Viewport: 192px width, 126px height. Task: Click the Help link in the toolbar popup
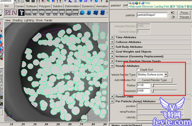click(x=147, y=3)
